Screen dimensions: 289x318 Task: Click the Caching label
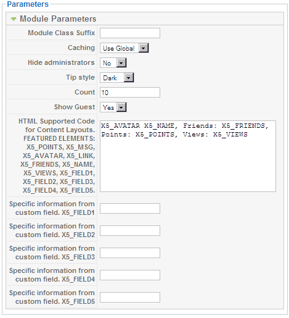(x=81, y=48)
